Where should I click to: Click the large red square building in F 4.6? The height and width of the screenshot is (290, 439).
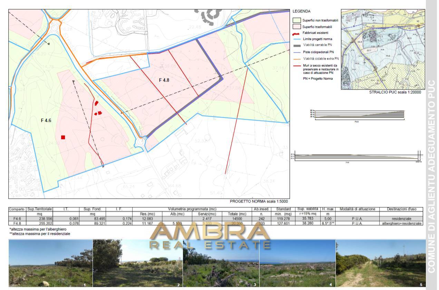point(63,137)
